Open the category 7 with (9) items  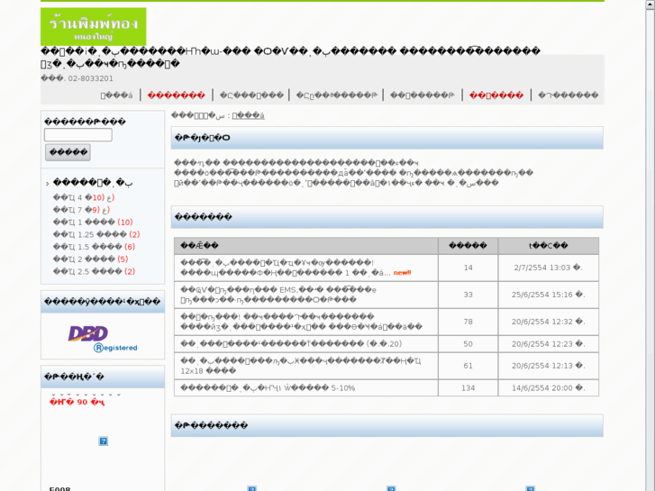pyautogui.click(x=81, y=210)
